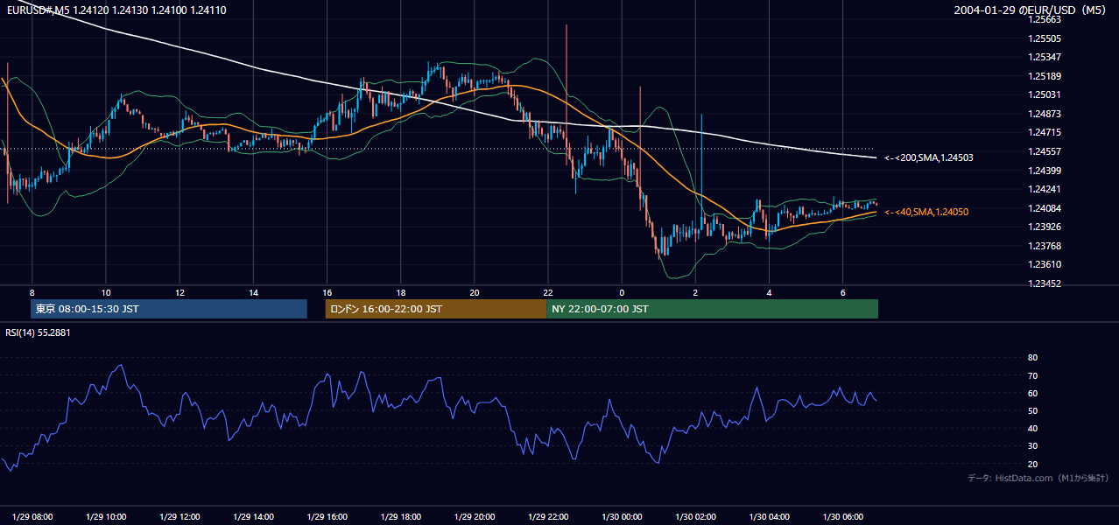Click hour label 14 under the price chart

[253, 292]
